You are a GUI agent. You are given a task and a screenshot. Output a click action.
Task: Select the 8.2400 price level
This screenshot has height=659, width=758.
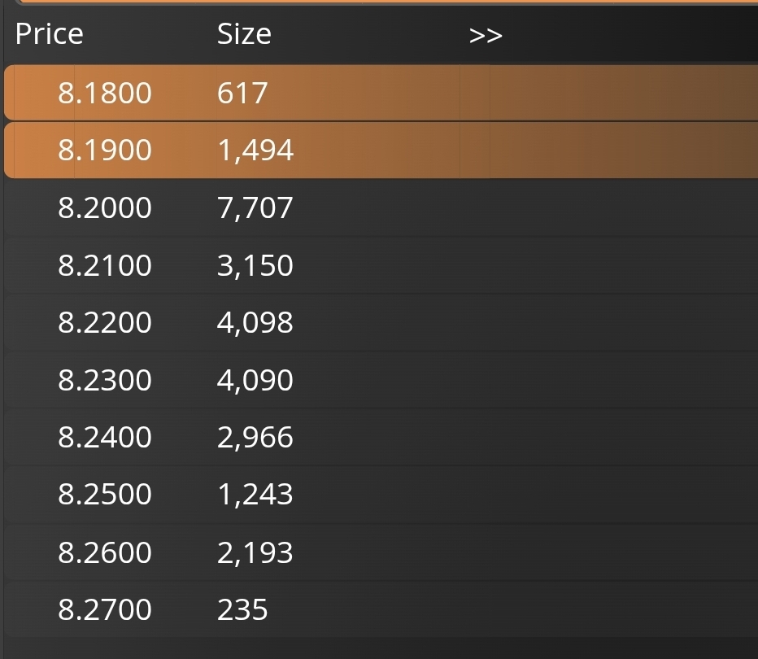[x=105, y=438]
